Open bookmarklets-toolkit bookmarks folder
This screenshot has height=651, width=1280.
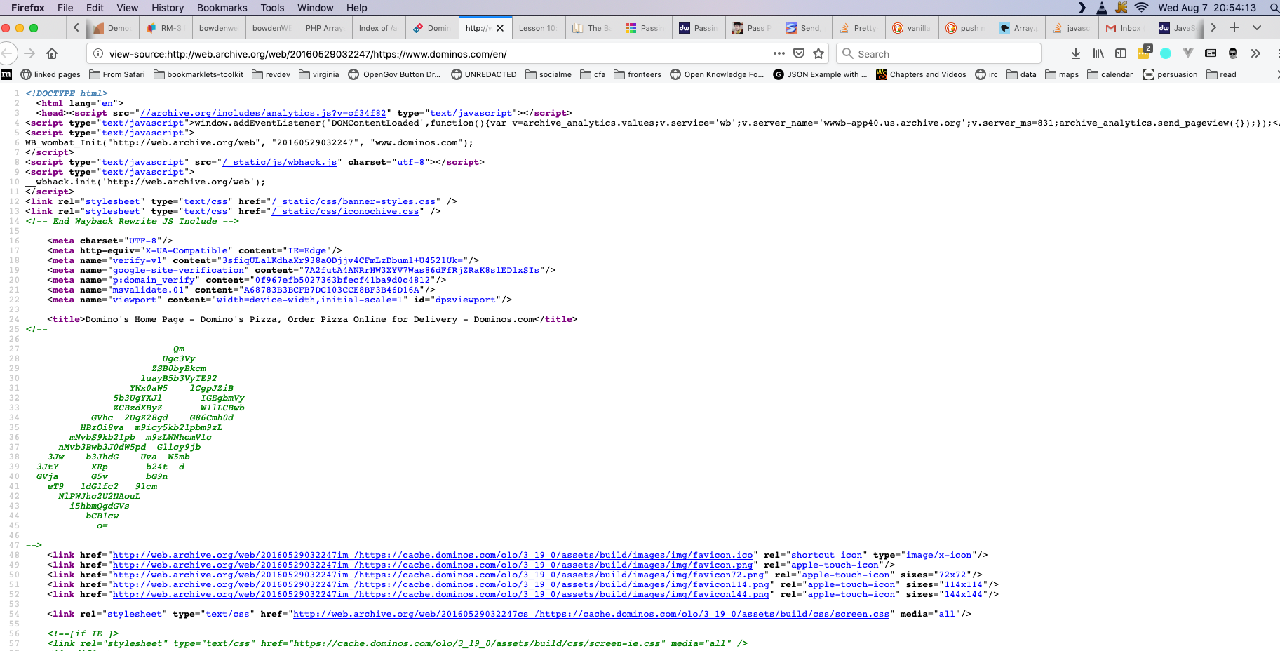[x=198, y=74]
